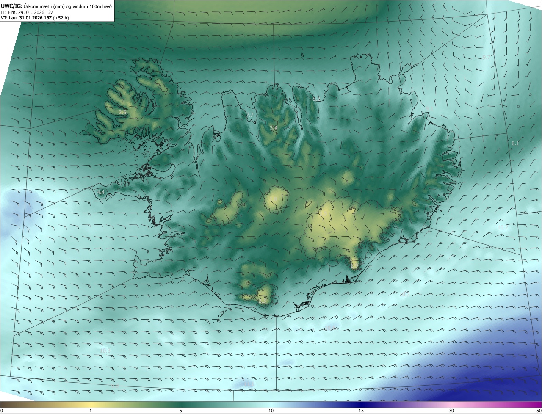This screenshot has width=542, height=414.
Task: Click the colorbar tick label 0
Action: [x=2, y=411]
